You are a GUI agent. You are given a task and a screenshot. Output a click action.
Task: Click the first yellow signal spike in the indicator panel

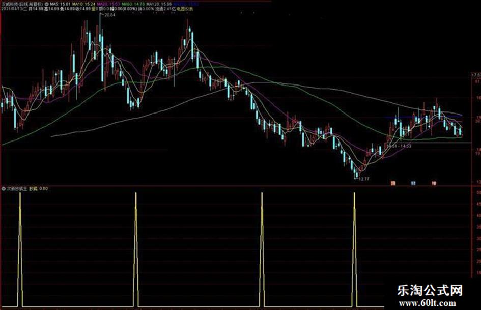[20, 249]
